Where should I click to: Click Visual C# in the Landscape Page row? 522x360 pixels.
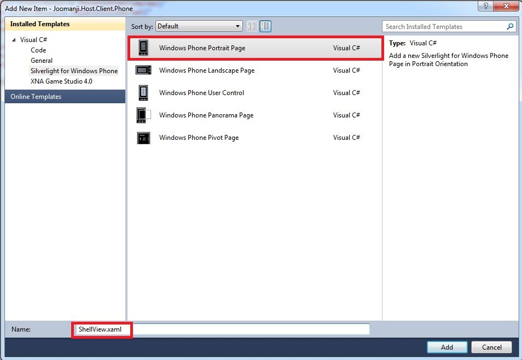346,70
